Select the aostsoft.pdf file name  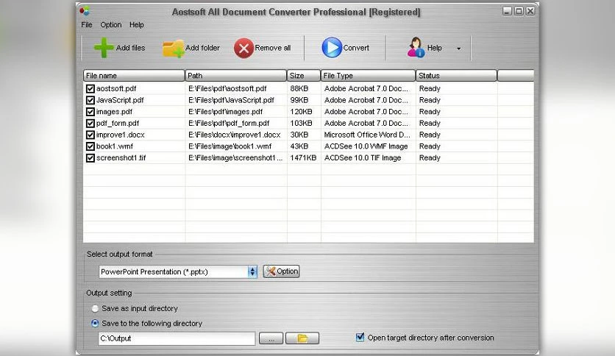coord(116,88)
